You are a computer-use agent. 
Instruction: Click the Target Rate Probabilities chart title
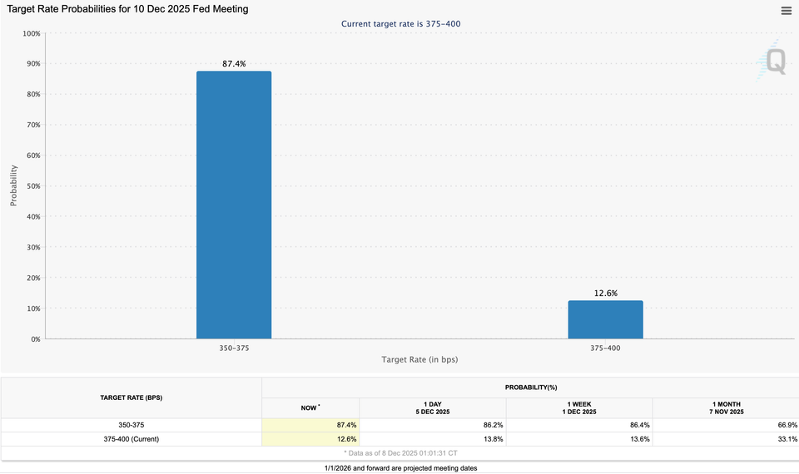pyautogui.click(x=127, y=9)
